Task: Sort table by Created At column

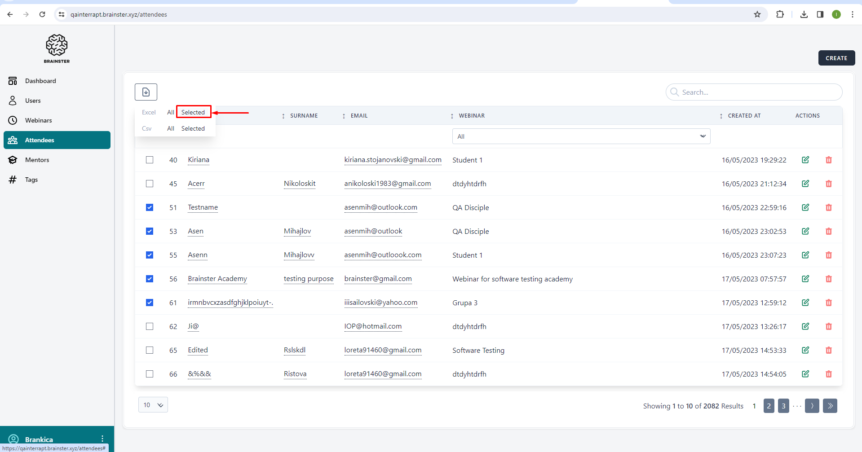Action: pyautogui.click(x=743, y=116)
